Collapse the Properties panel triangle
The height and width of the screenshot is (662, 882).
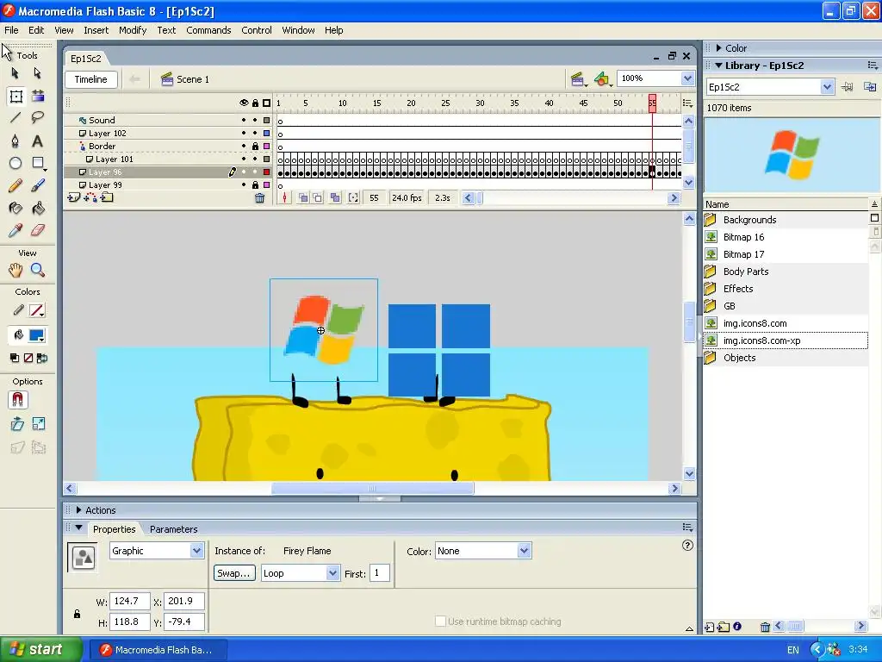pyautogui.click(x=78, y=528)
